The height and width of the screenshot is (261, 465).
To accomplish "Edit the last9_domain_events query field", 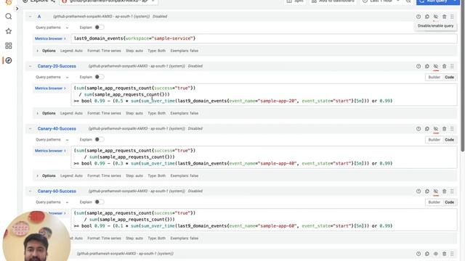I will pyautogui.click(x=264, y=38).
